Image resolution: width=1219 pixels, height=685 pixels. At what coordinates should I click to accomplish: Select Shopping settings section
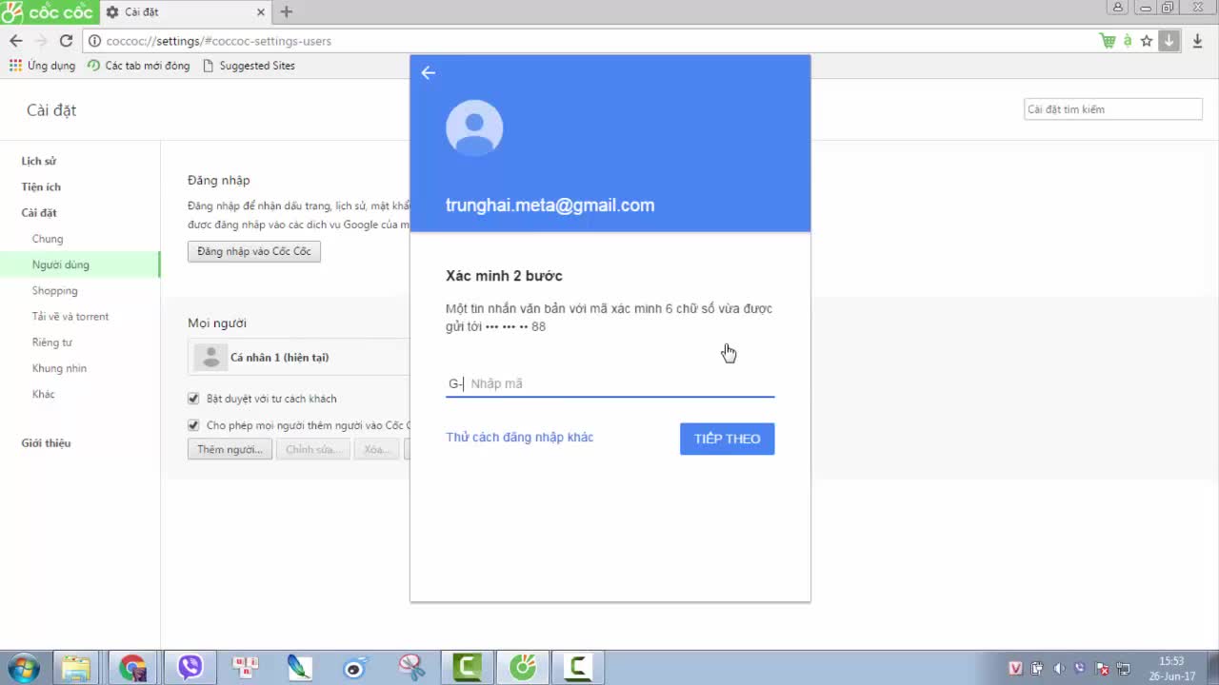coord(55,290)
